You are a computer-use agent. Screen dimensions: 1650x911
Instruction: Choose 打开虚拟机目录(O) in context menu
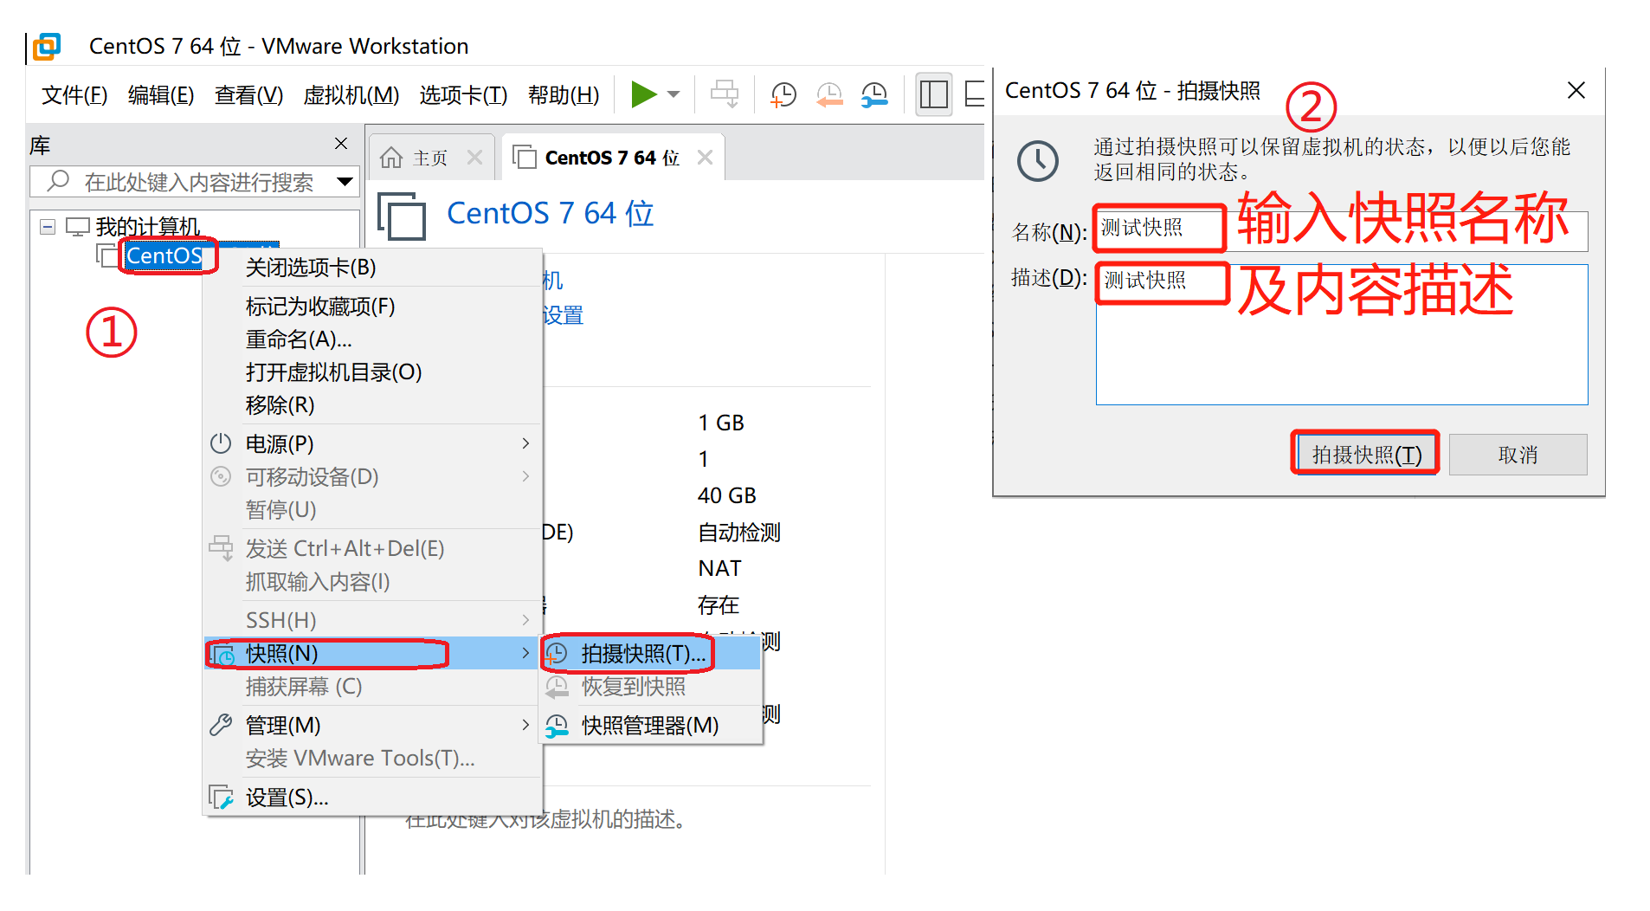(372, 372)
